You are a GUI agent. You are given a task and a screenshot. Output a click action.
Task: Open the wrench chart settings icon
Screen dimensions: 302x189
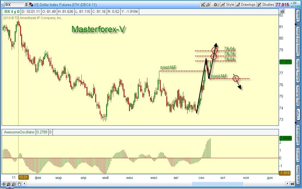(208, 5)
